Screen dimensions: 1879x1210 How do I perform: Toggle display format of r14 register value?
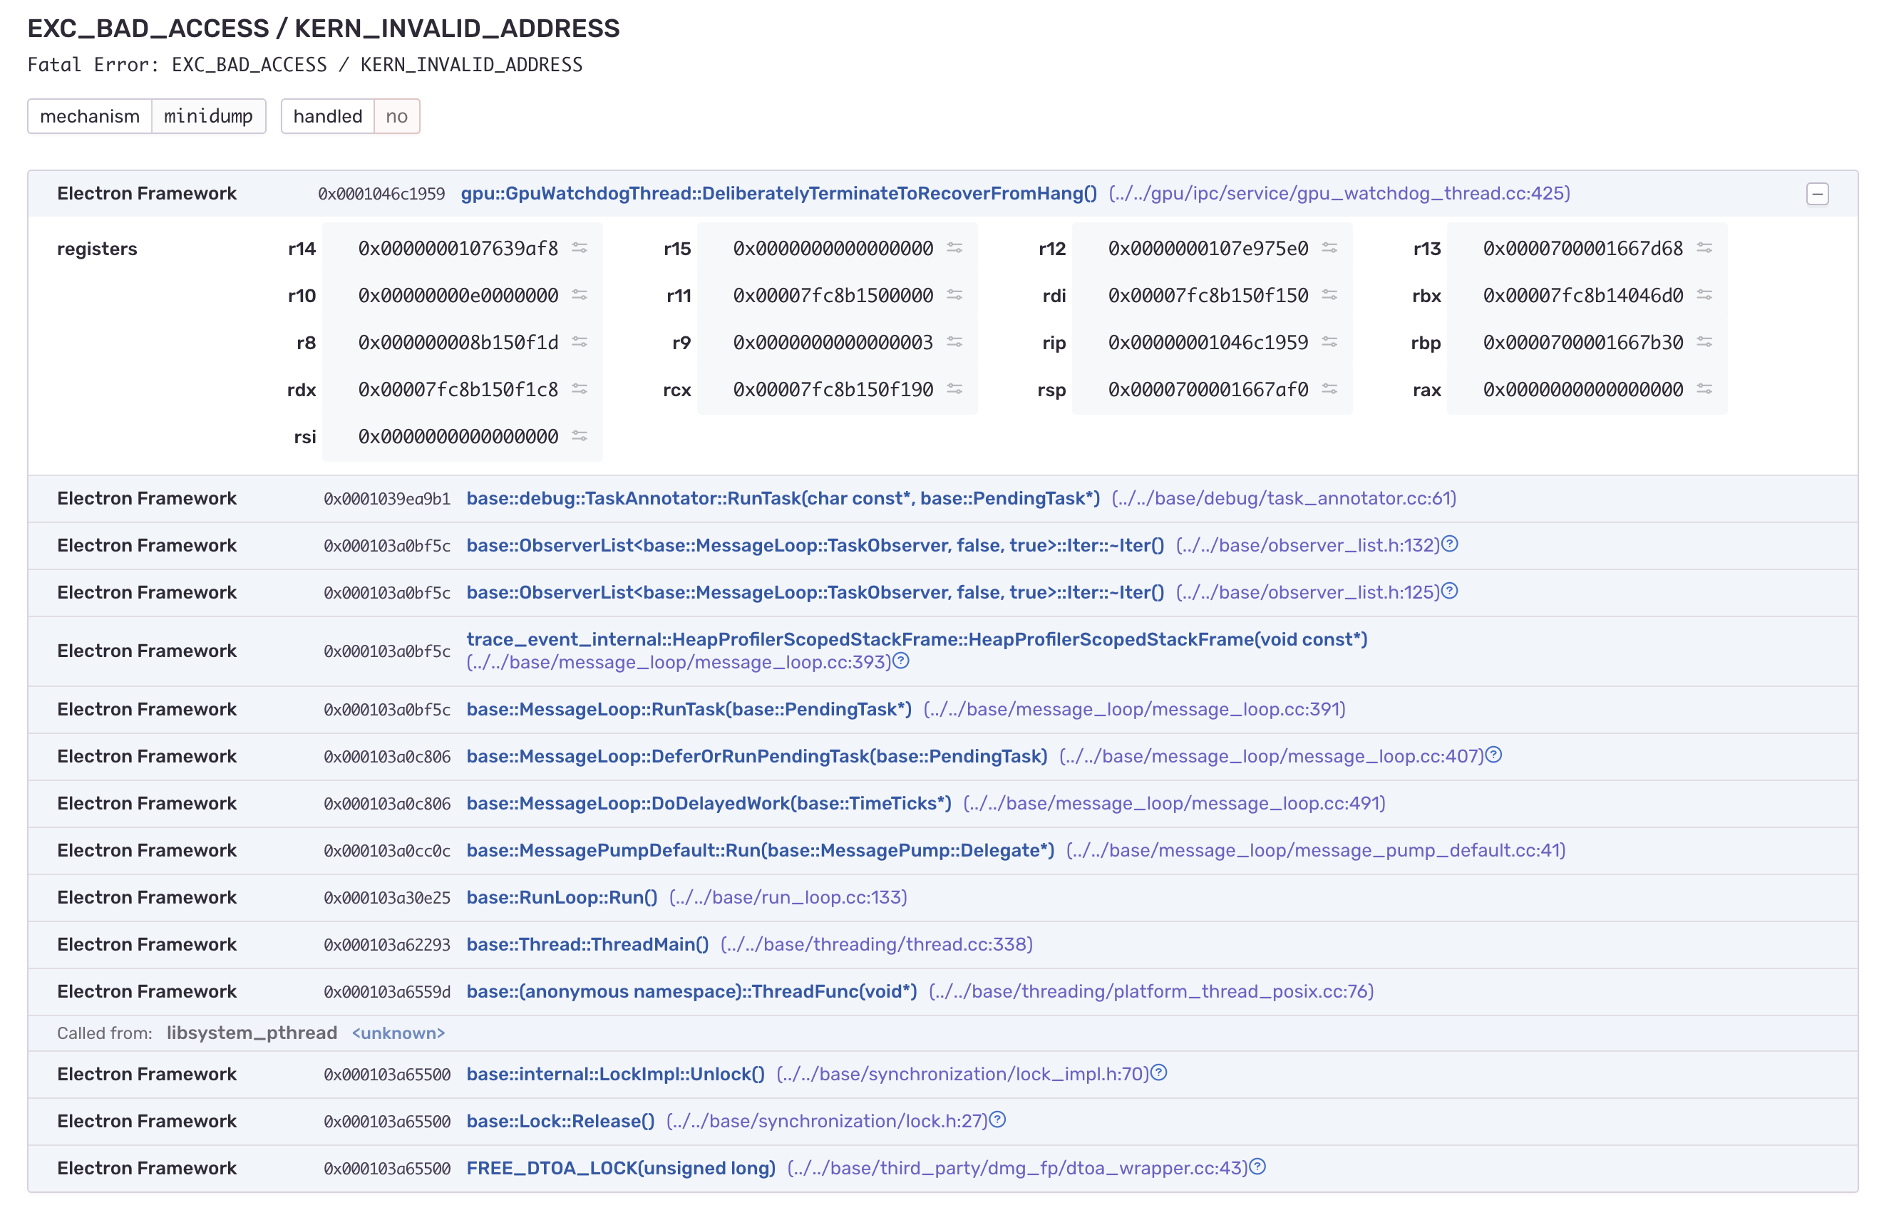581,248
